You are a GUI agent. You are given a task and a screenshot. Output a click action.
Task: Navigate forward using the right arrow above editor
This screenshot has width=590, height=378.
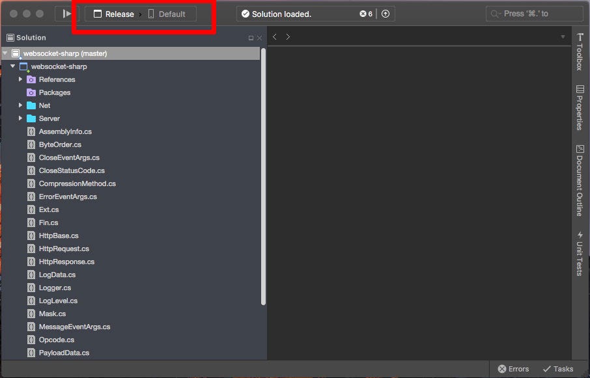tap(287, 37)
